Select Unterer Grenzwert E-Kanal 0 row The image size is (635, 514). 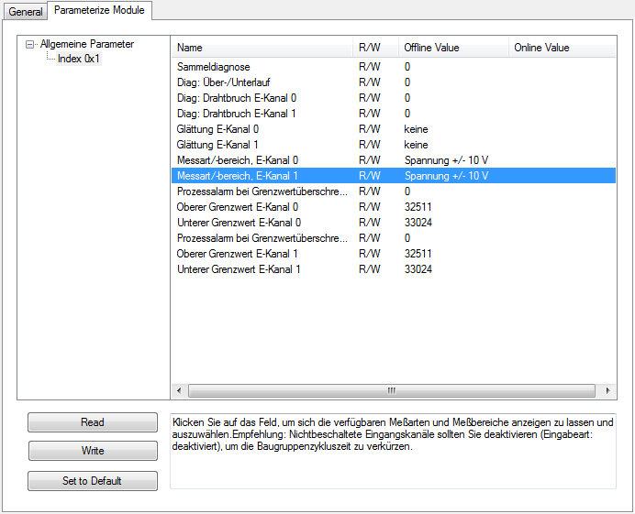pos(394,223)
